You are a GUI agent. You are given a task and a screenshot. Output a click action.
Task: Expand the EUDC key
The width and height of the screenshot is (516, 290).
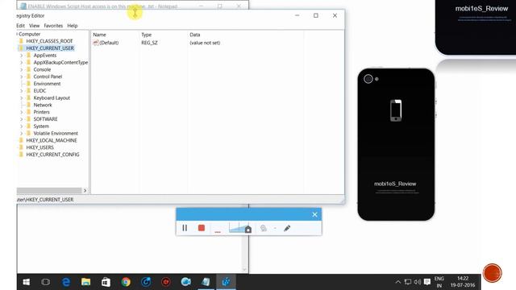click(22, 91)
